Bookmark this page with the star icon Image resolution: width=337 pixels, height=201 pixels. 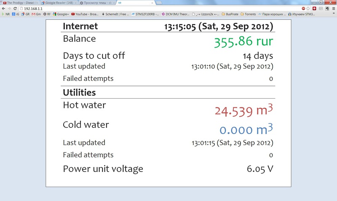(x=309, y=8)
